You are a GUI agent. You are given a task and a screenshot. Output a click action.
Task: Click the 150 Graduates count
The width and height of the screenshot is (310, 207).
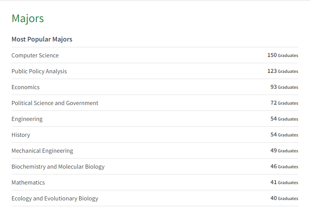click(x=283, y=55)
